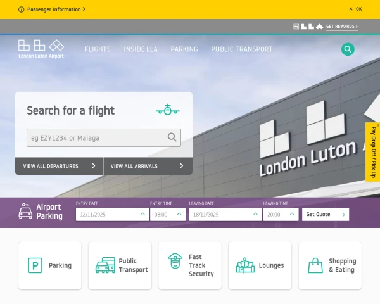The width and height of the screenshot is (380, 304).
Task: Expand the Leaving Date picker
Action: (x=225, y=214)
